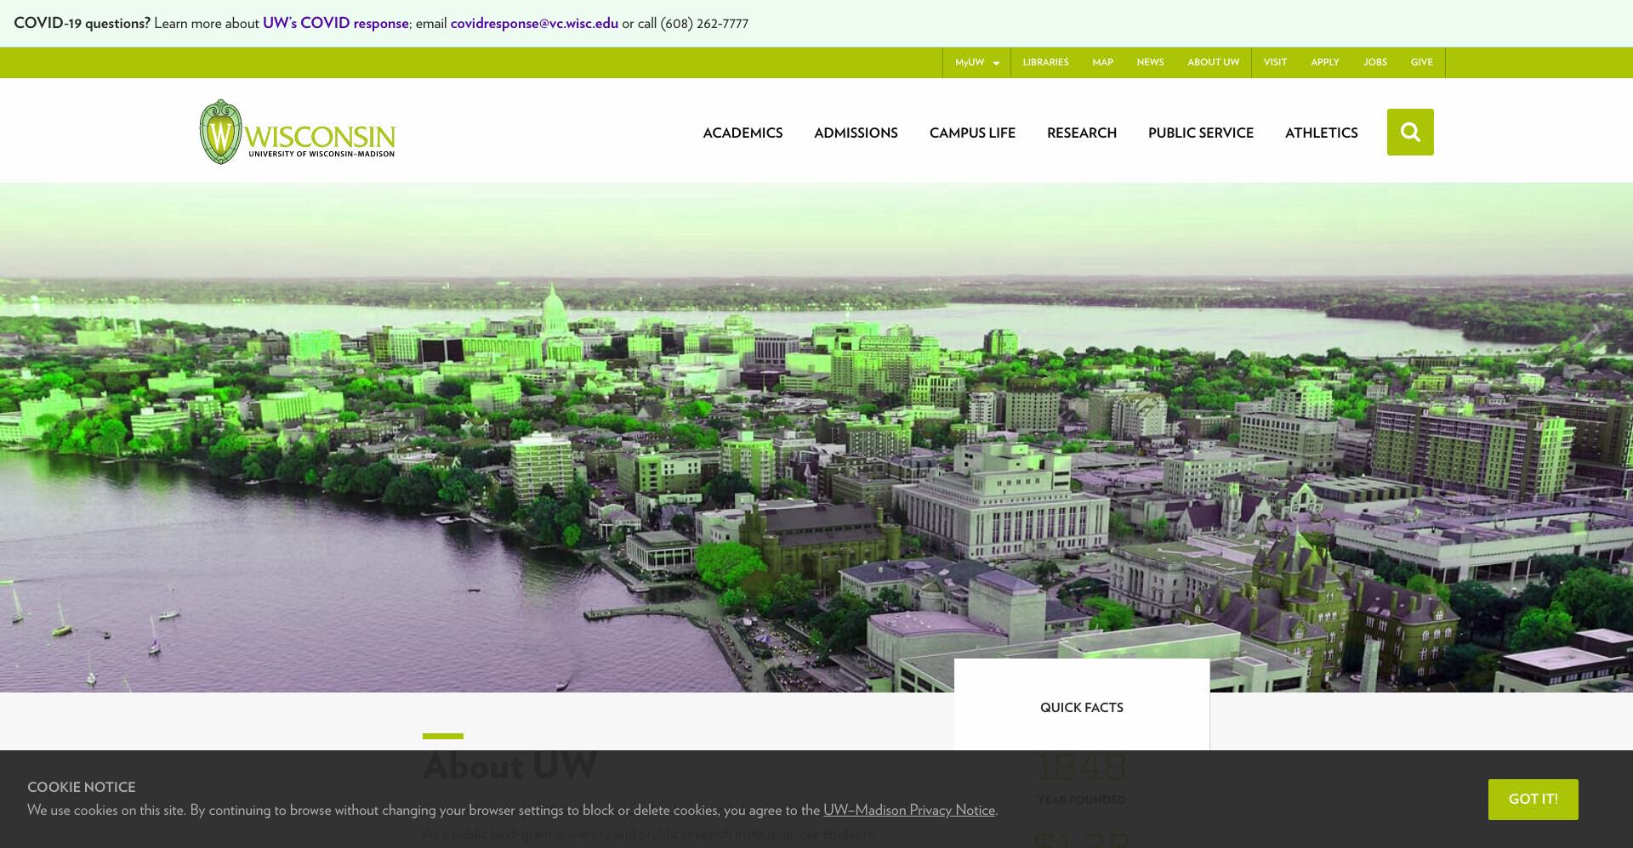Dismiss cookie notice with GOT IT! button
Image resolution: width=1633 pixels, height=848 pixels.
pyautogui.click(x=1533, y=800)
